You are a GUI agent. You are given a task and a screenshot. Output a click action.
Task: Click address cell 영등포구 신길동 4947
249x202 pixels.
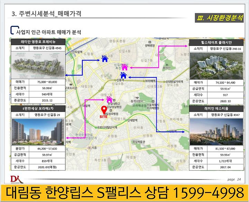[225, 115]
